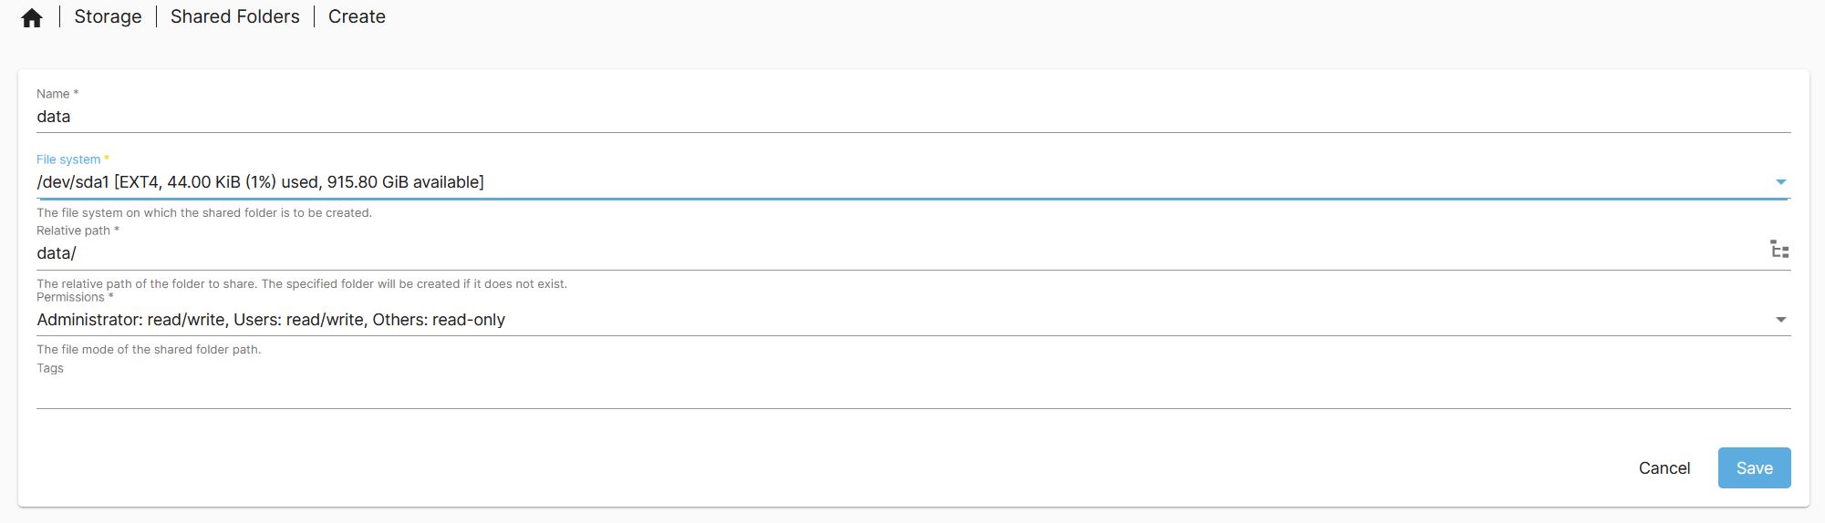Open the Administrator read/write permissions selector
The width and height of the screenshot is (1825, 523).
click(x=913, y=320)
